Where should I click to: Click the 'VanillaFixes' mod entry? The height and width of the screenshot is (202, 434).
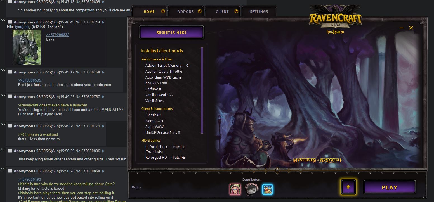154,101
